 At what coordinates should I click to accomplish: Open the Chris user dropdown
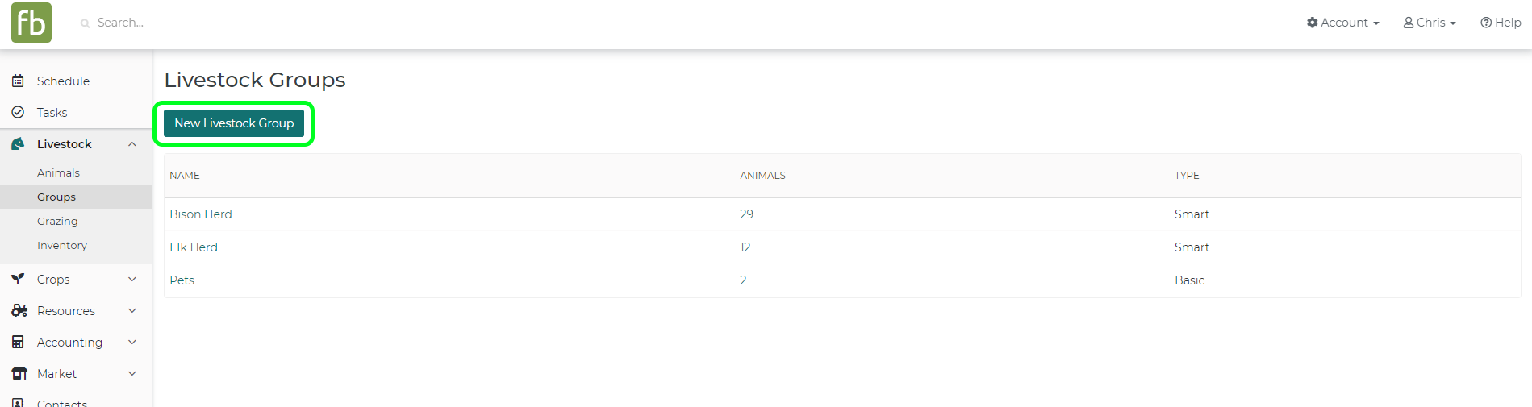(x=1430, y=23)
